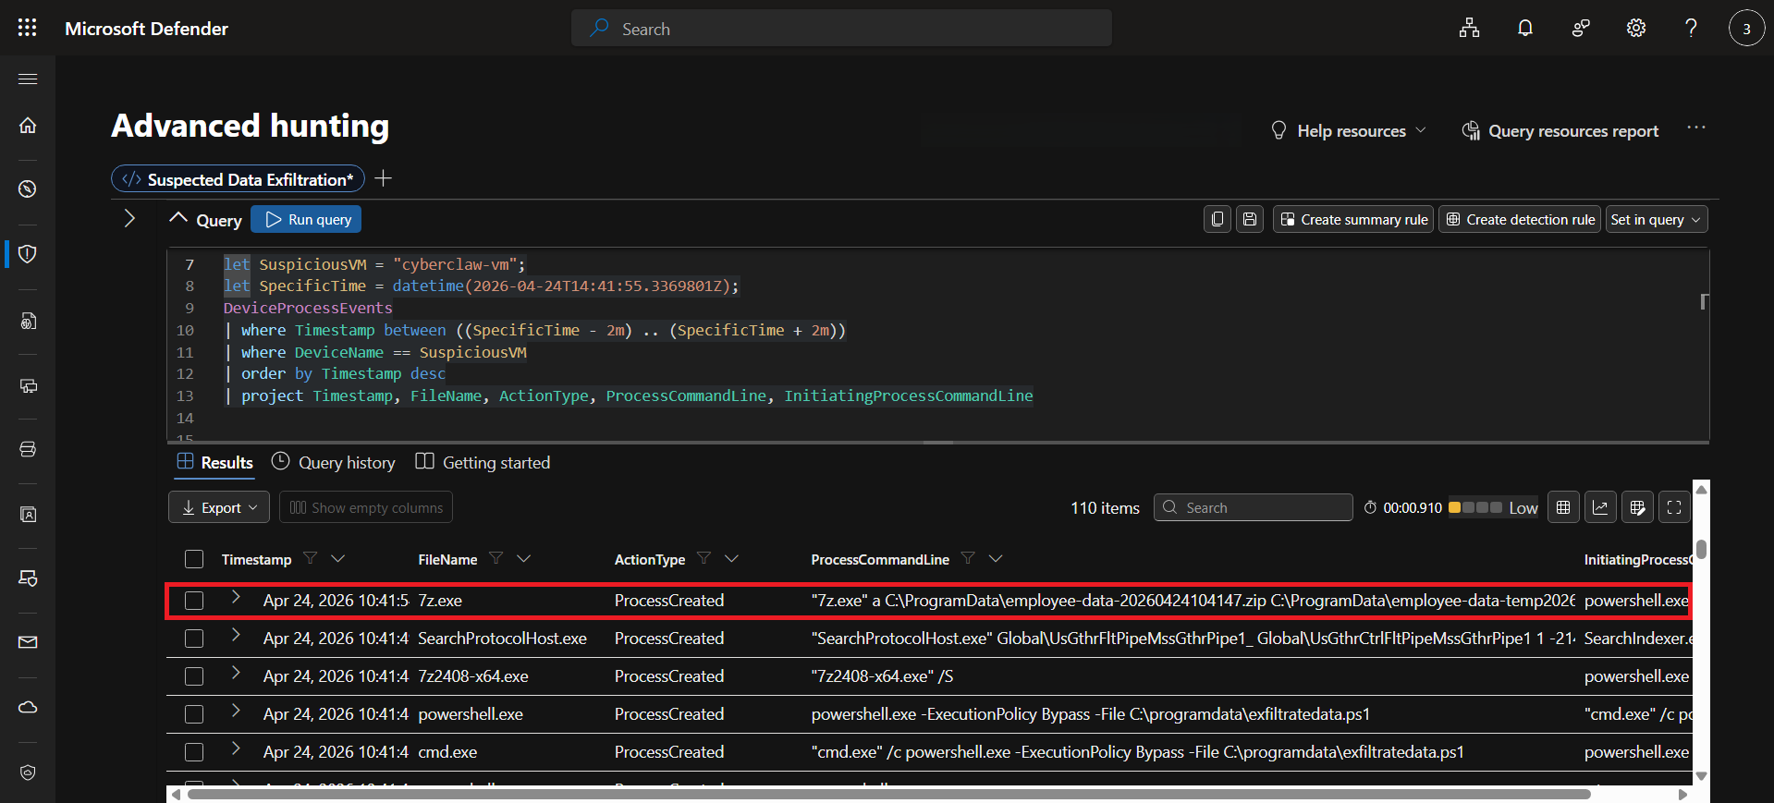
Task: Filter the ActionType column
Action: click(704, 558)
